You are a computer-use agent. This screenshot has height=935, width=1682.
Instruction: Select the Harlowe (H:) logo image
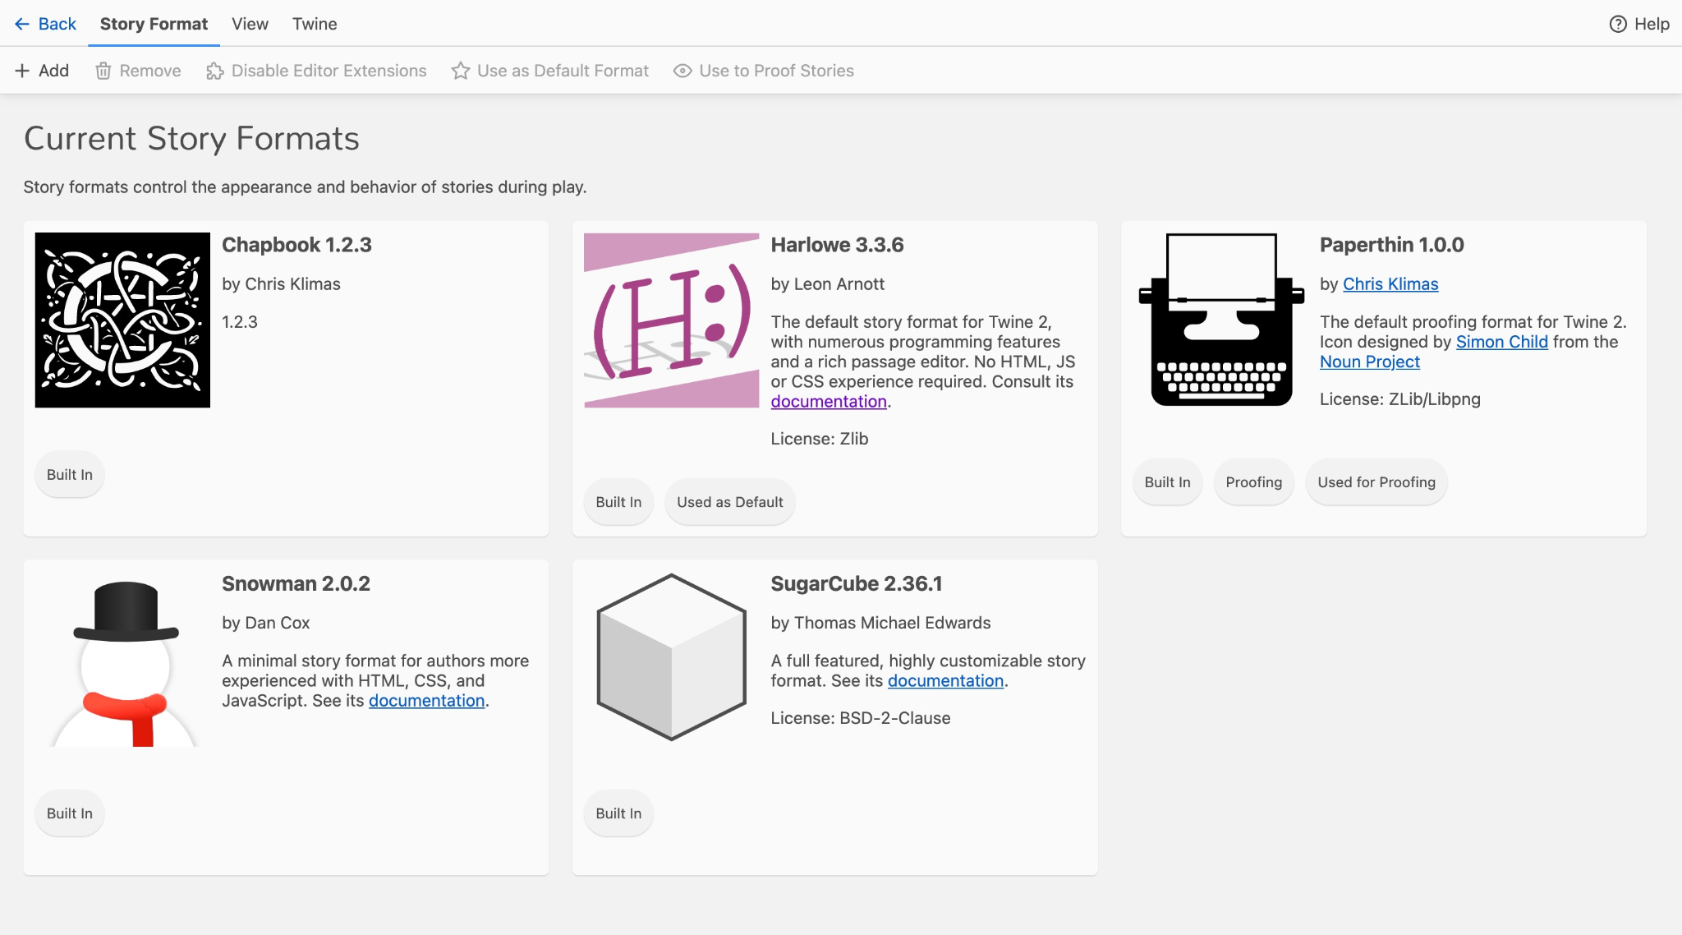coord(671,320)
